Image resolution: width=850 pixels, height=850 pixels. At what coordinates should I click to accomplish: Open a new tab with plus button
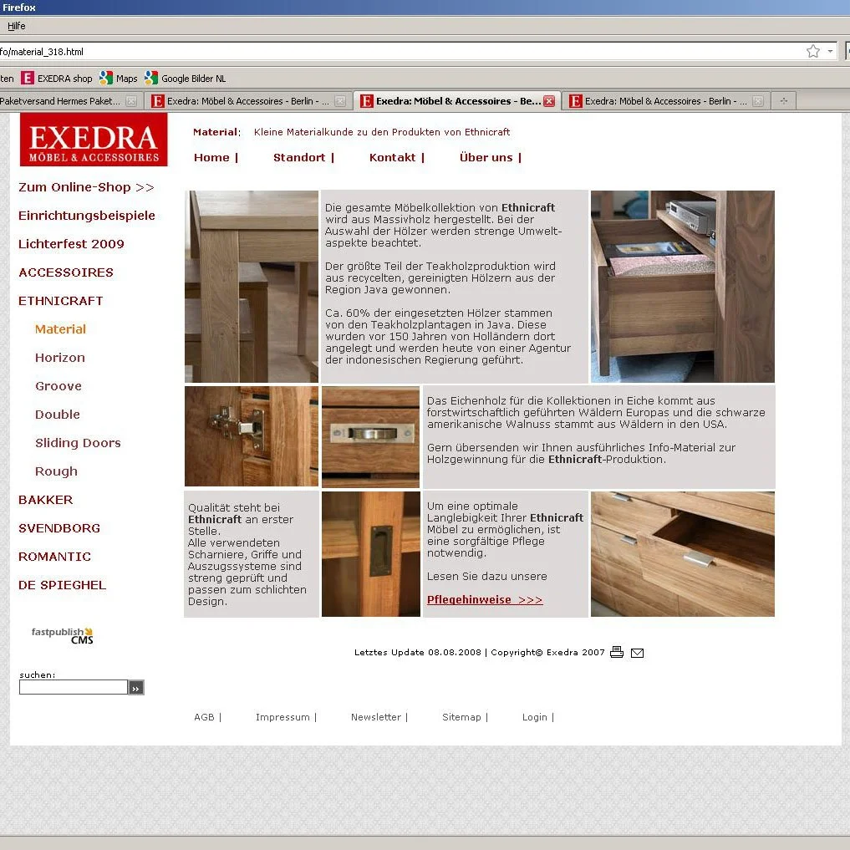(783, 101)
